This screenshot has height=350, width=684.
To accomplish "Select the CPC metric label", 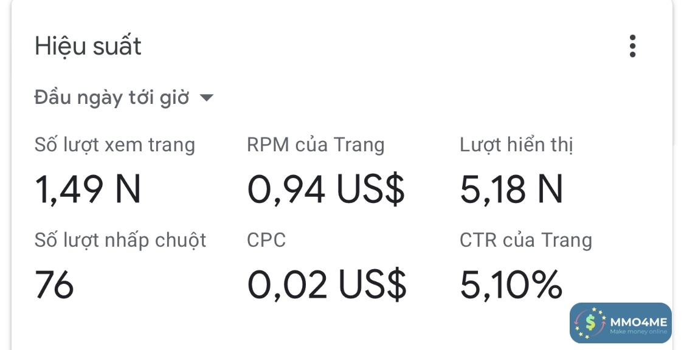I will point(266,240).
